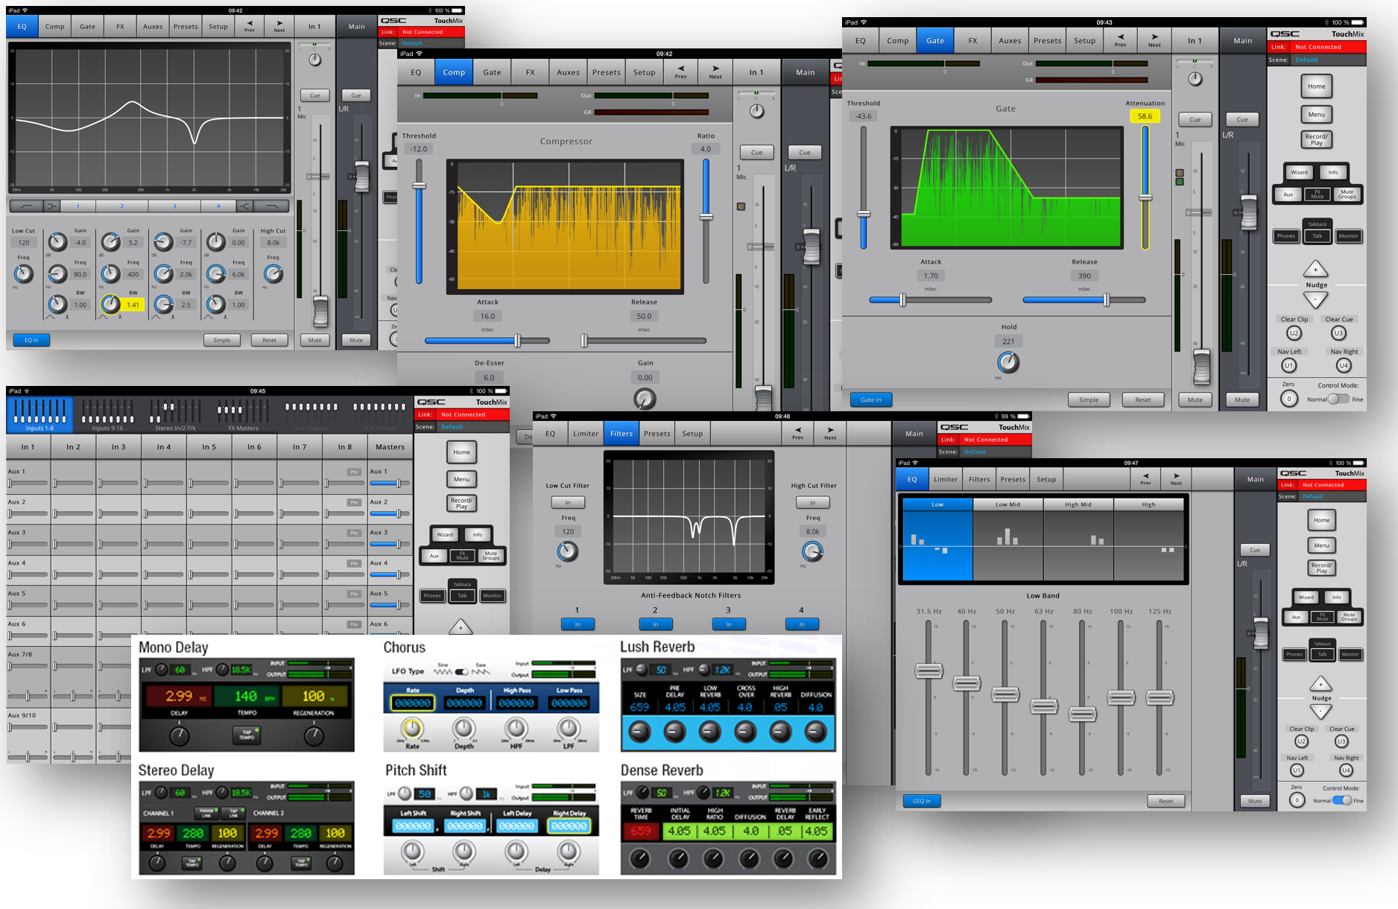Click the Compressor Attack slider handle
Screen dimensions: 1398x909
click(517, 341)
